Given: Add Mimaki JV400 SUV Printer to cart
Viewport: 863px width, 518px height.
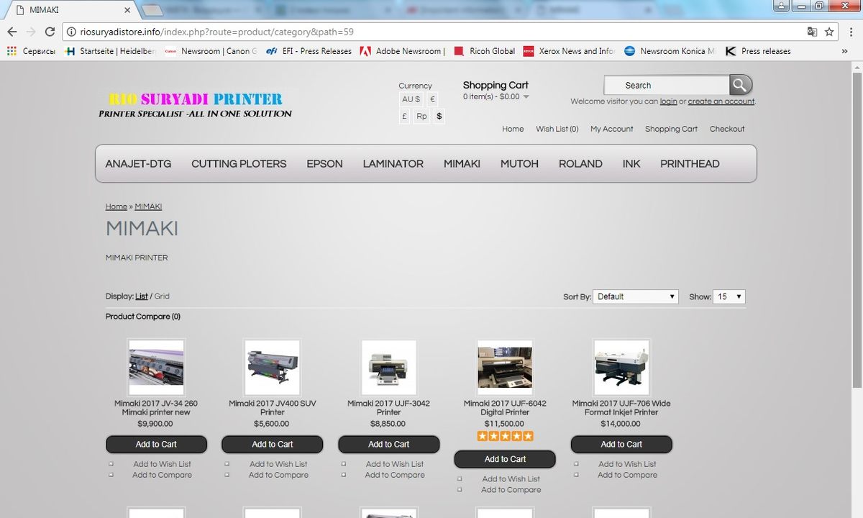Looking at the screenshot, I should pos(272,445).
